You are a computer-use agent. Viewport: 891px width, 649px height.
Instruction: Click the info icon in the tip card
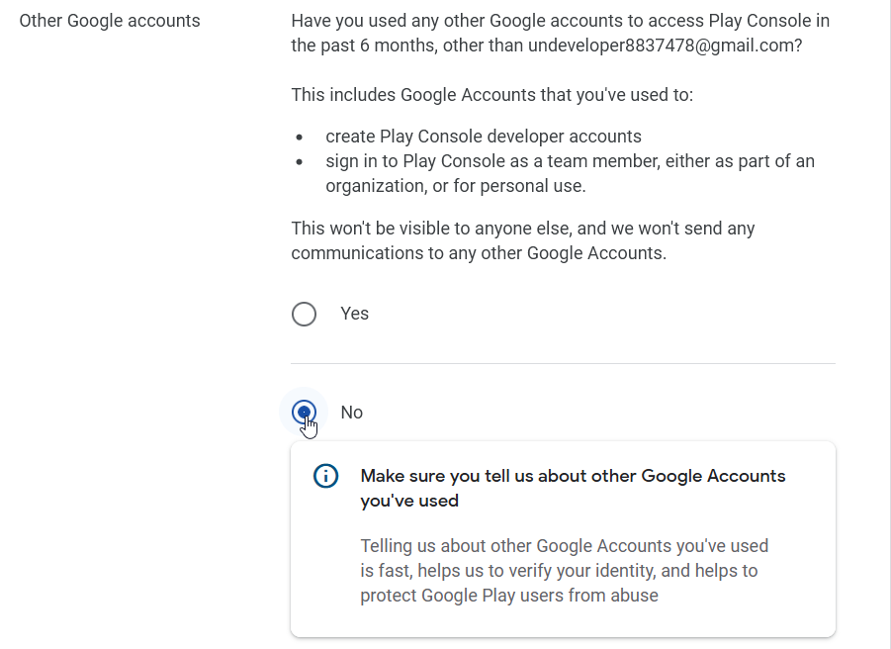point(325,476)
